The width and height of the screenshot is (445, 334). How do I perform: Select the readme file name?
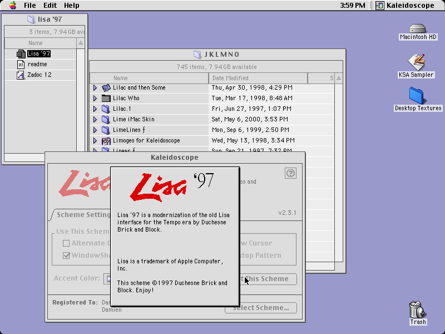tap(37, 65)
